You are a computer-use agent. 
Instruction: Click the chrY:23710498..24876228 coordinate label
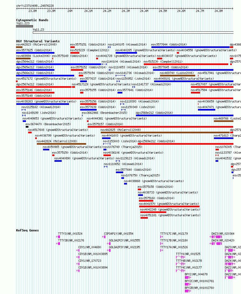35,6
